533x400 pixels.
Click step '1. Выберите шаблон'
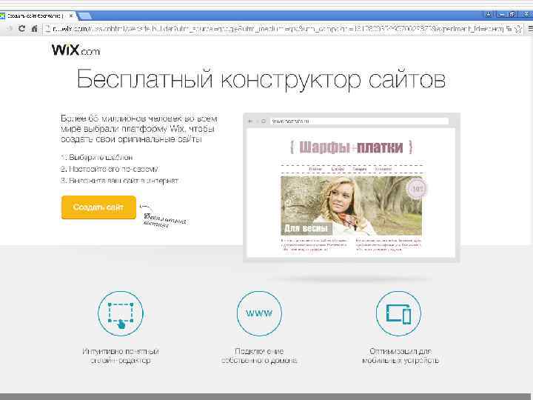pyautogui.click(x=97, y=158)
